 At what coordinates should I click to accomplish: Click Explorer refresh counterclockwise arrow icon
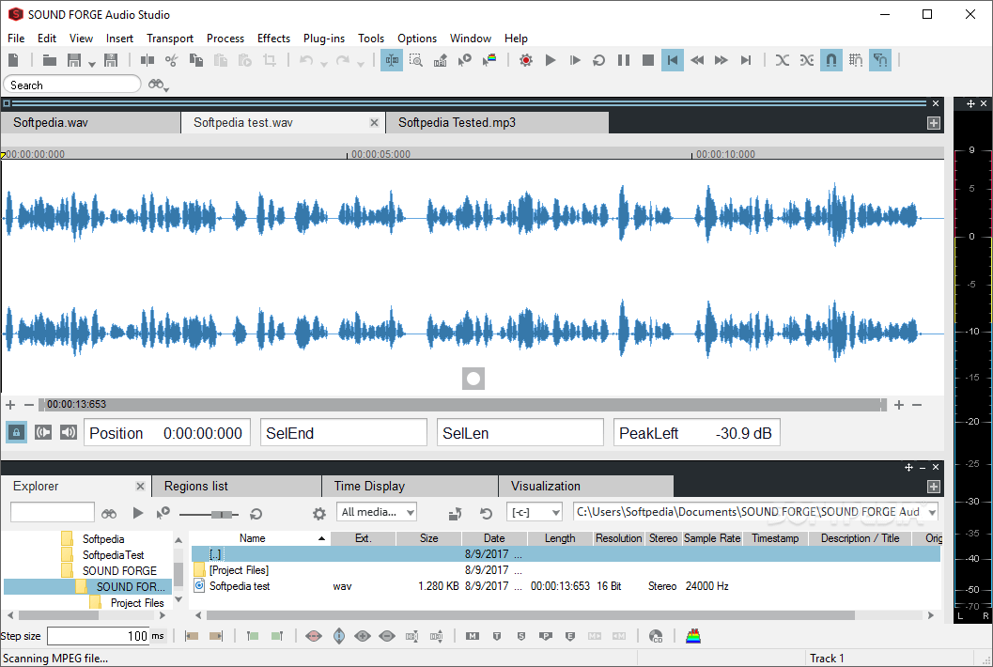click(x=487, y=514)
